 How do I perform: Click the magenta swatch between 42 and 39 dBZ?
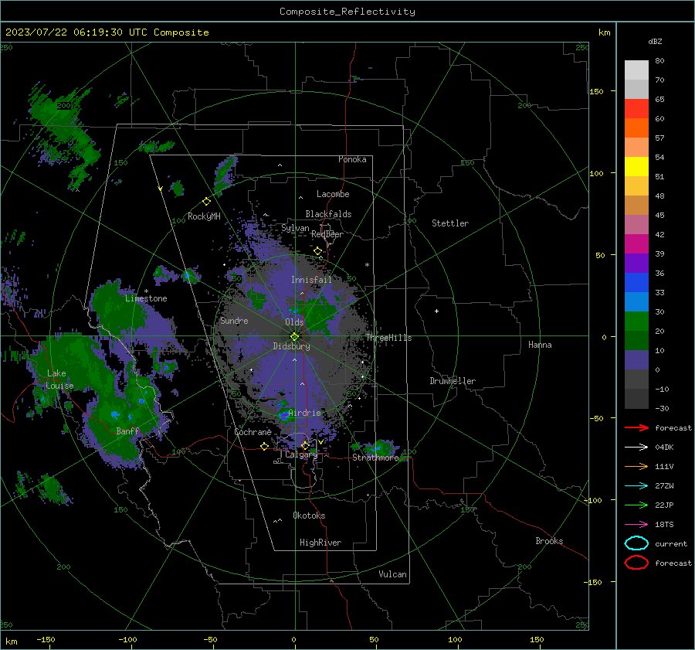click(x=636, y=244)
